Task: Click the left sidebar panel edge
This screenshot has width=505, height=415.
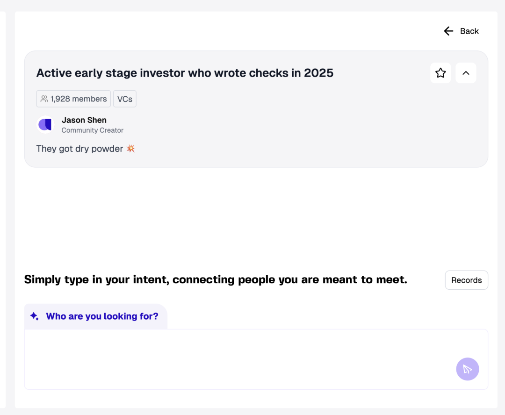Action: coord(3,210)
